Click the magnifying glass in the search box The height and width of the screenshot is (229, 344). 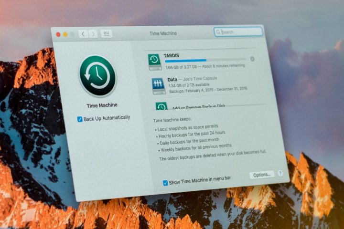tap(218, 32)
